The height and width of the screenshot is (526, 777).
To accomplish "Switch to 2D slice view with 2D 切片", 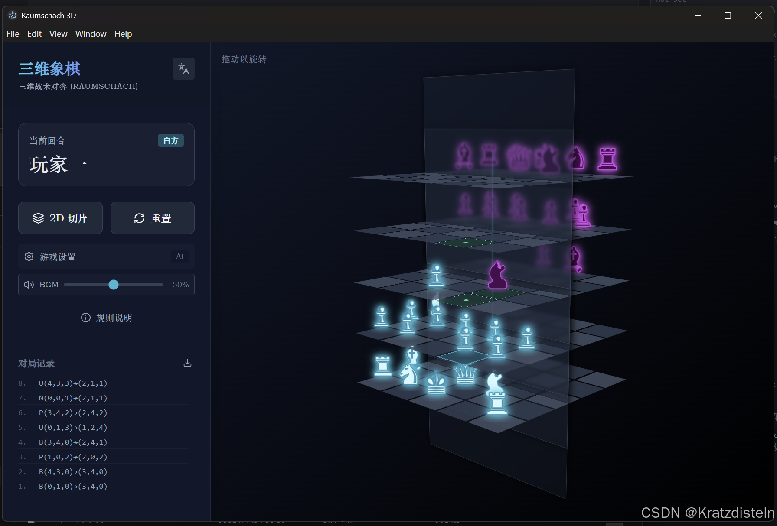I will click(x=60, y=218).
